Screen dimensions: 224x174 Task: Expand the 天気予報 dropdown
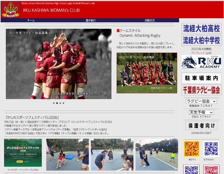[201, 112]
